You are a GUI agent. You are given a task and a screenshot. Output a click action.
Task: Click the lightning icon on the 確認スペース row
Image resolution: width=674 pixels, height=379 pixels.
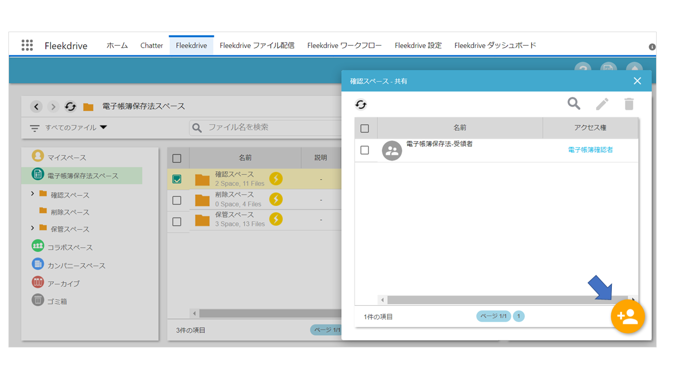[x=276, y=179]
